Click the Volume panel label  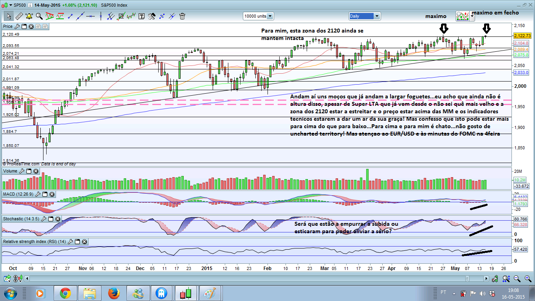(x=10, y=171)
